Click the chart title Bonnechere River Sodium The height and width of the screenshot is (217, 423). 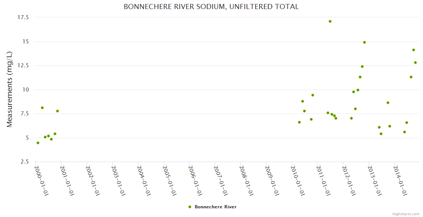(211, 7)
